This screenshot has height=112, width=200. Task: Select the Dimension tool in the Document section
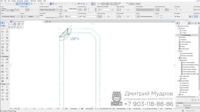[x=2, y=59]
